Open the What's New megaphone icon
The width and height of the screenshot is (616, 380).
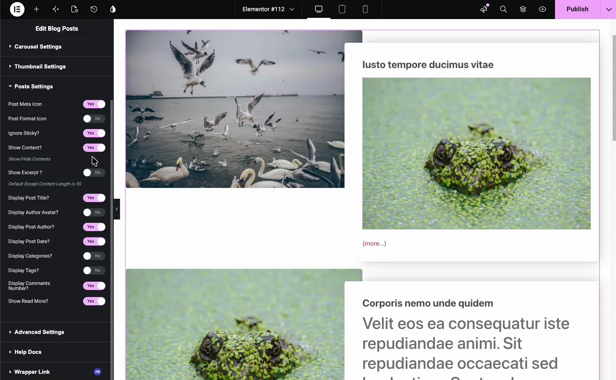pyautogui.click(x=484, y=9)
